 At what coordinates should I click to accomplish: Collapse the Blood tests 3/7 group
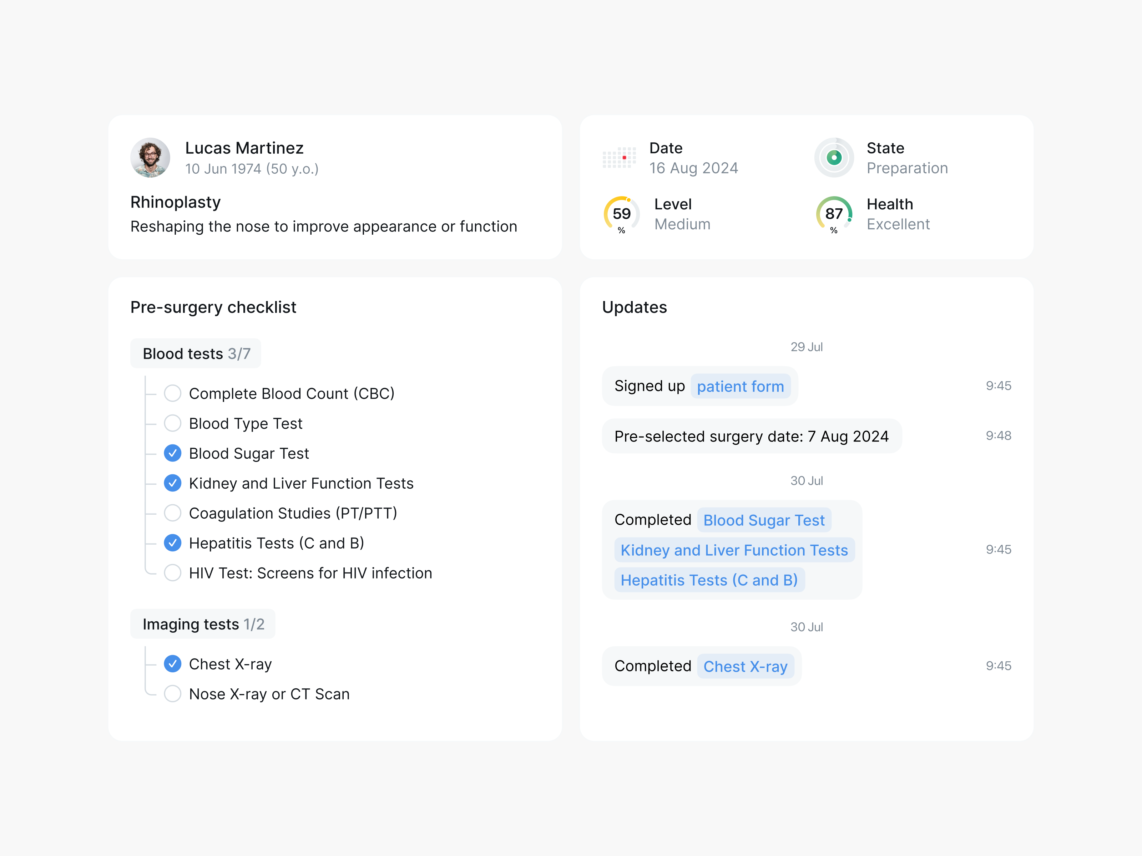(196, 353)
